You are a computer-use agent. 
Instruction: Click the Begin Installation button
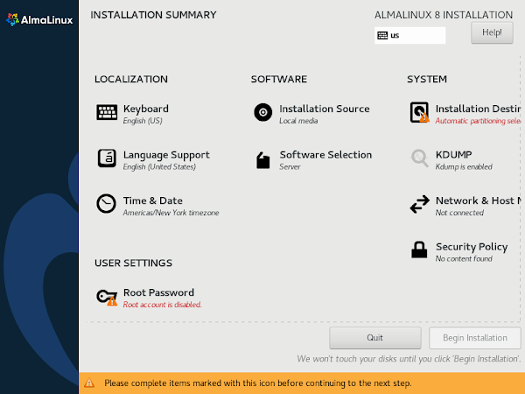tap(475, 338)
